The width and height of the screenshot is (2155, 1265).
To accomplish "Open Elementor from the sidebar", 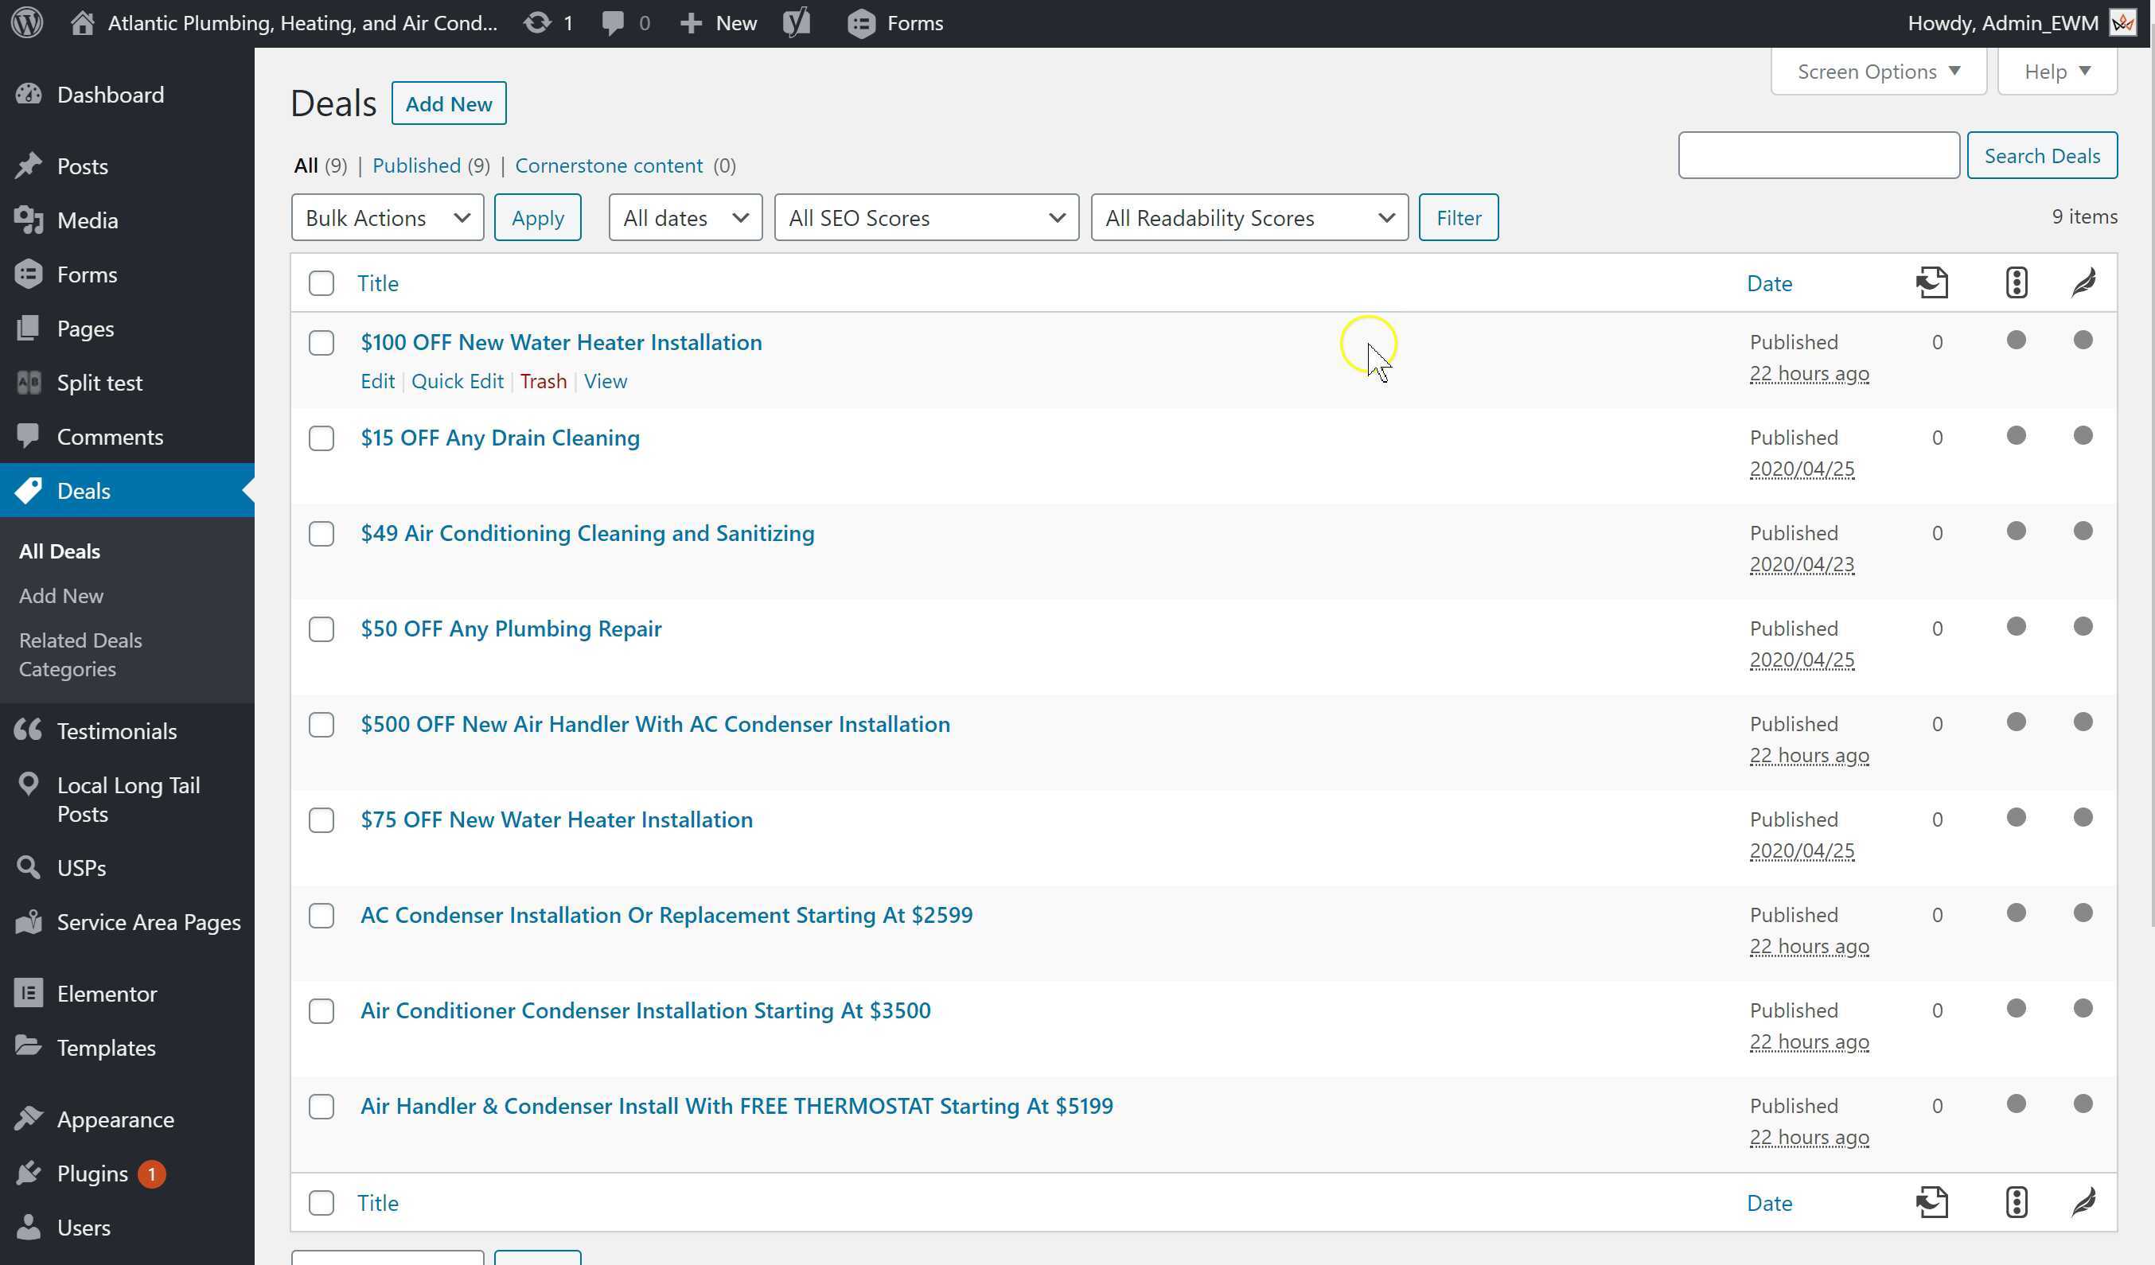I will (x=107, y=993).
